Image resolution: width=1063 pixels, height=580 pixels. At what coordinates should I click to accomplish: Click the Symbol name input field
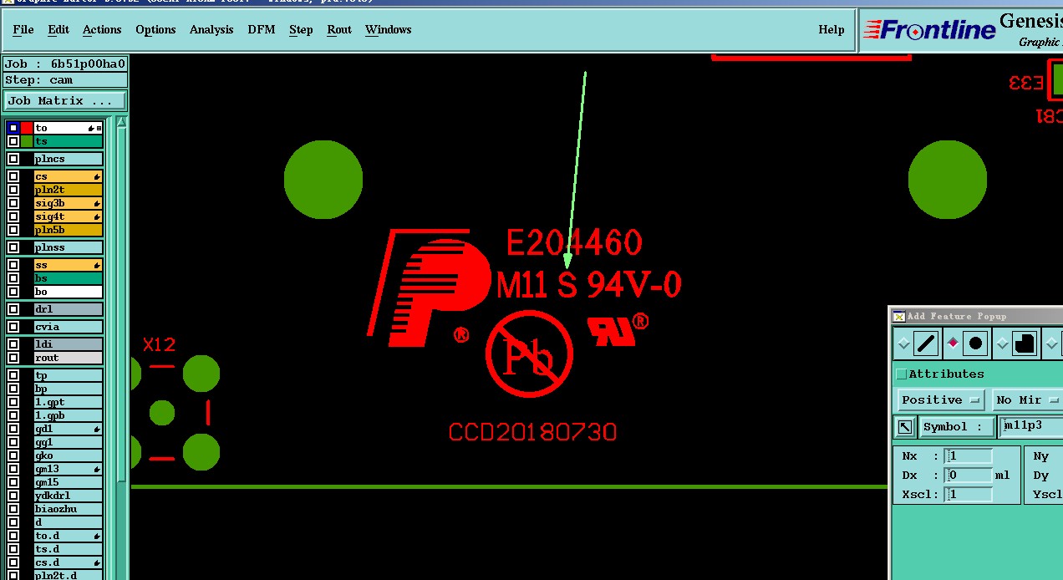click(1031, 426)
